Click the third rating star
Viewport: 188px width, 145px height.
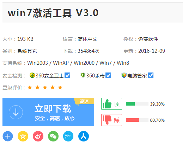[x=45, y=87]
